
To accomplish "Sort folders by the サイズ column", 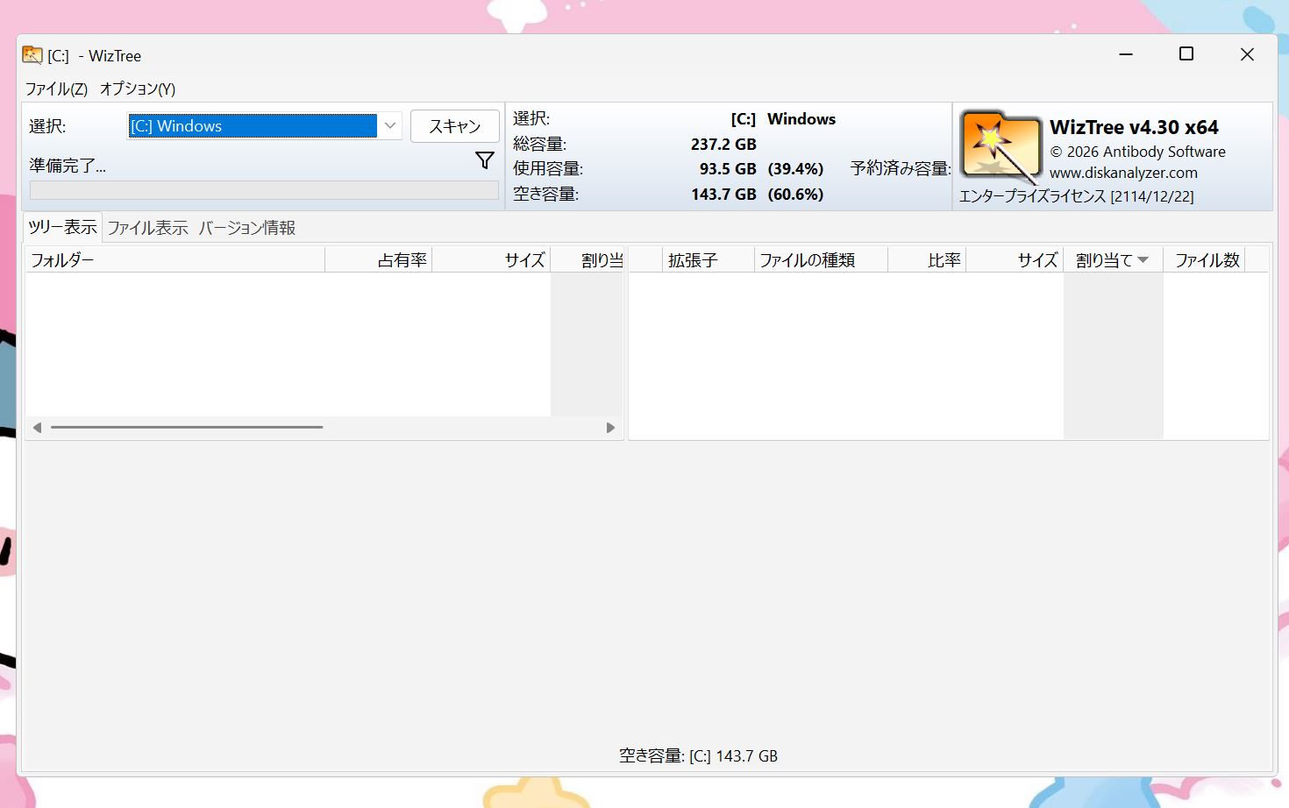I will [523, 259].
